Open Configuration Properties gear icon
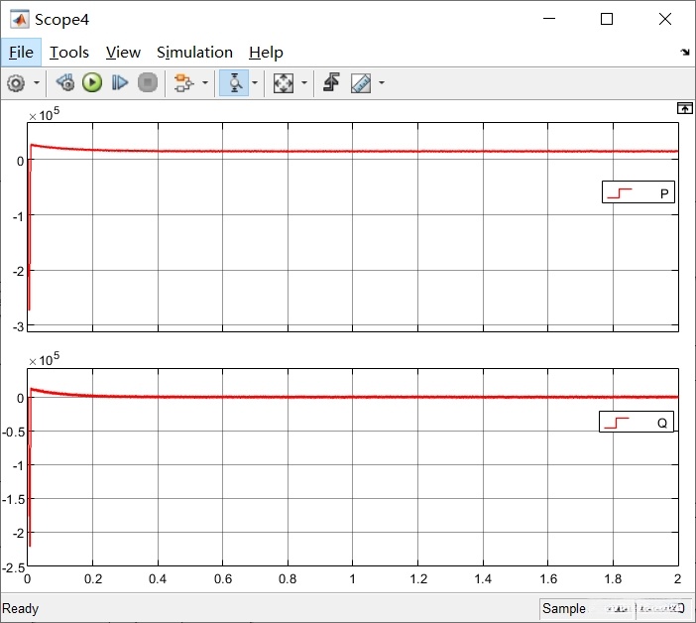The image size is (696, 623). coord(17,83)
